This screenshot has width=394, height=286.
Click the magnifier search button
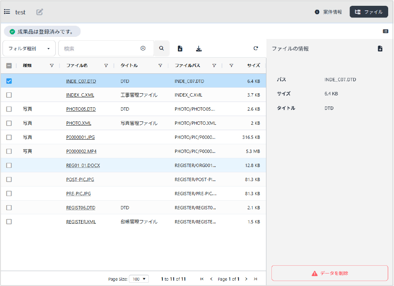click(162, 48)
